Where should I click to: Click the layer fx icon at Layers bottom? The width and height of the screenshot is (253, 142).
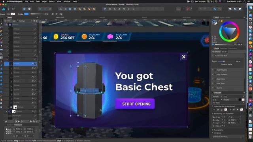pos(22,121)
